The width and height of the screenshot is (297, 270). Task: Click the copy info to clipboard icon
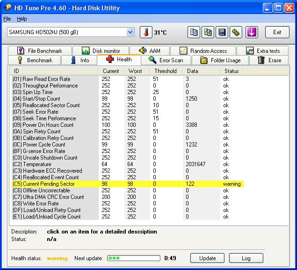click(x=194, y=32)
